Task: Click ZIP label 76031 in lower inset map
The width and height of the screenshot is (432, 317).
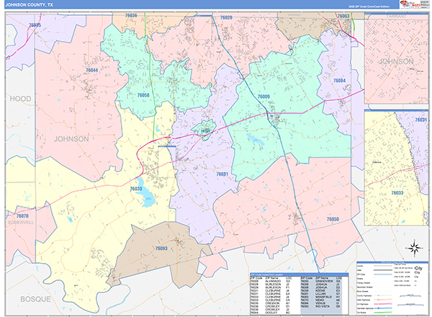Action: point(421,120)
